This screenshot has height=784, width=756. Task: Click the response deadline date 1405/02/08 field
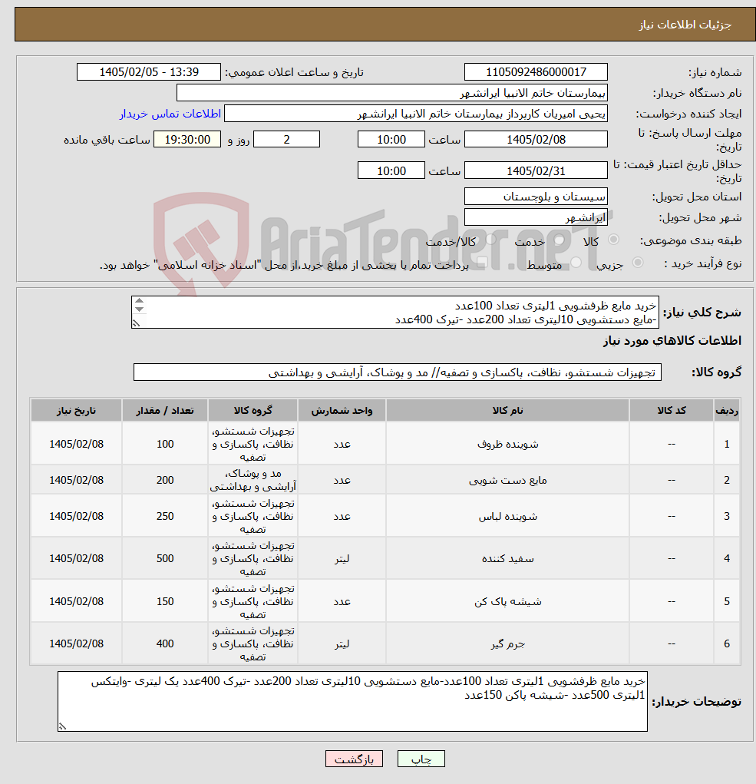536,140
